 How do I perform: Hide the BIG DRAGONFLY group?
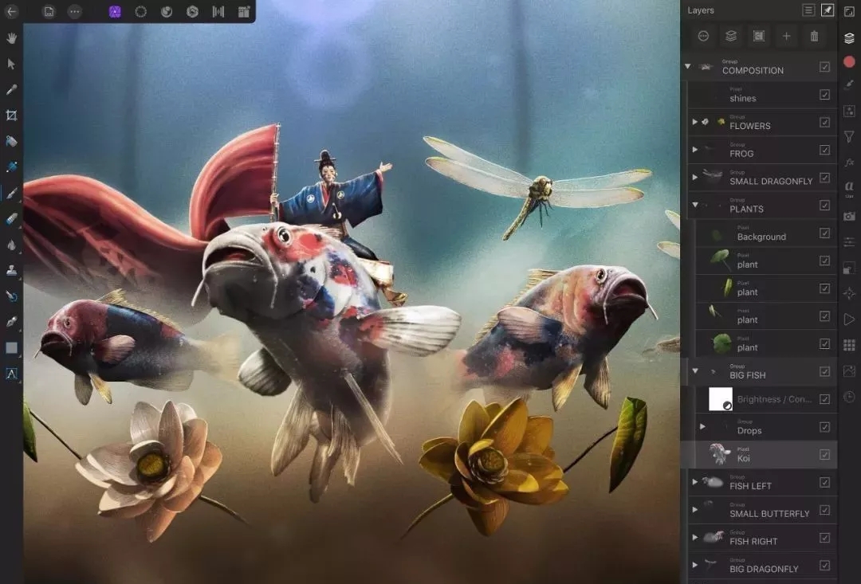pyautogui.click(x=824, y=565)
